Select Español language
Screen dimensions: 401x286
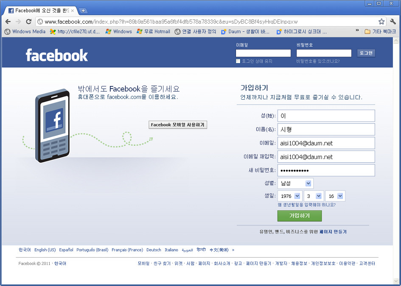pyautogui.click(x=66, y=250)
